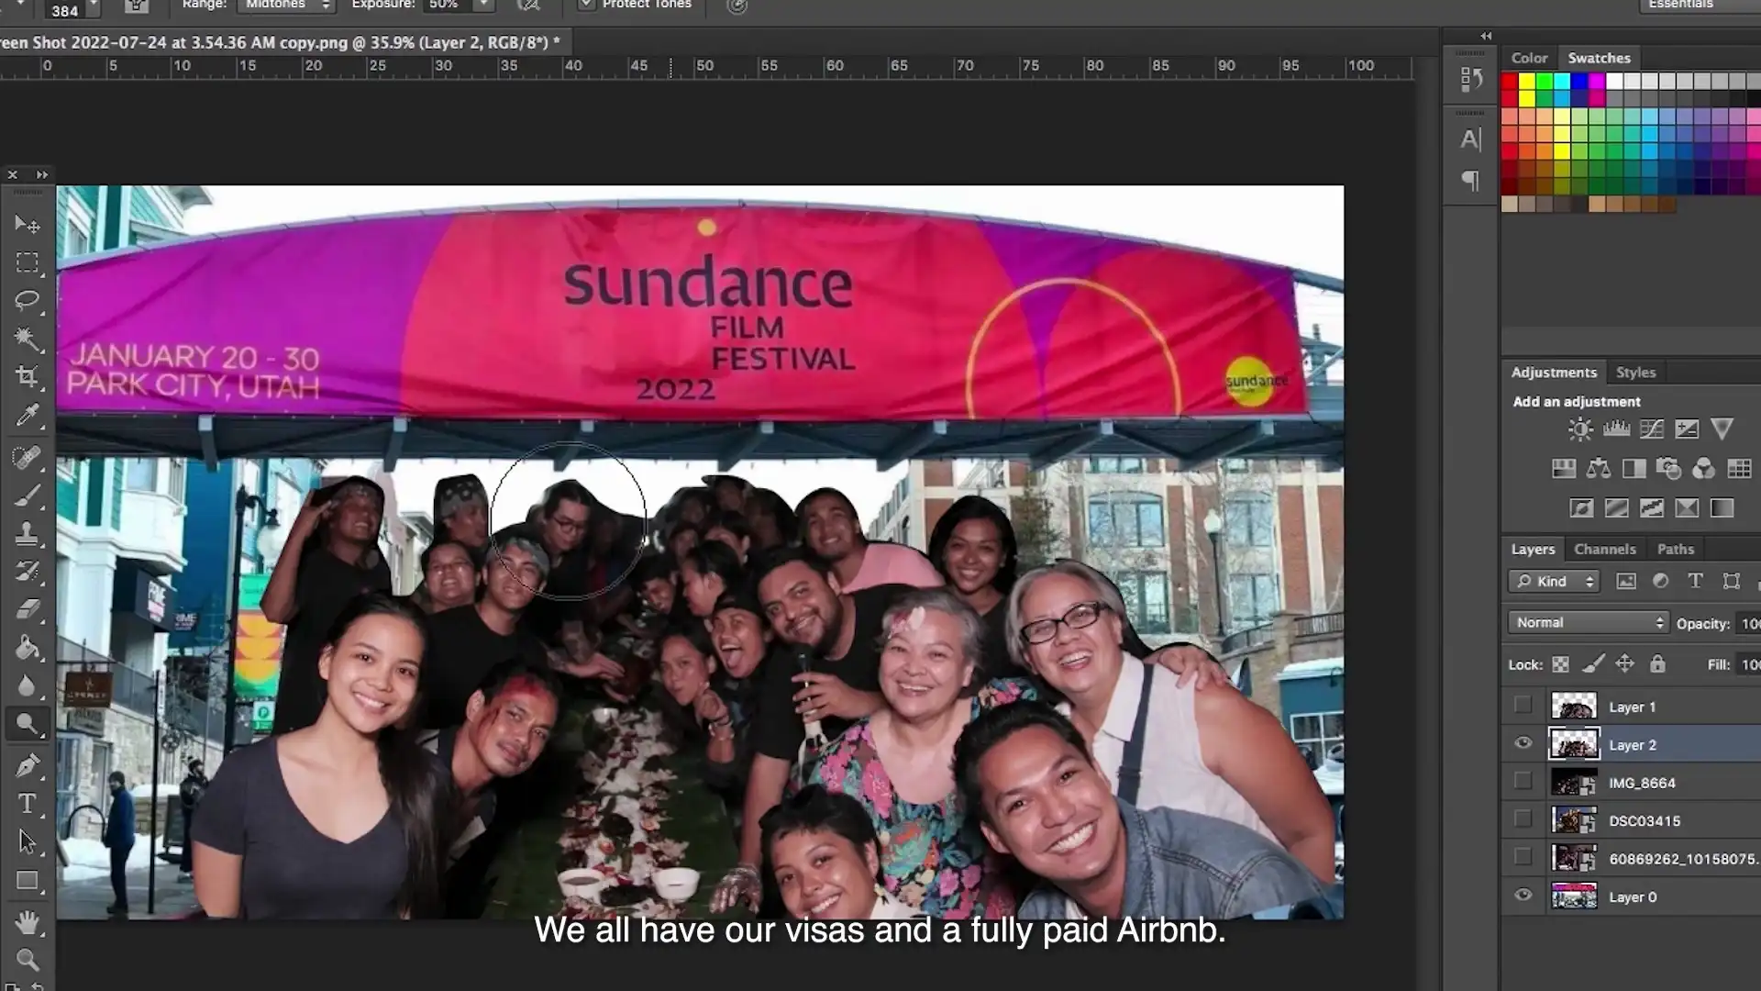Screen dimensions: 1761x991
Task: Select the Hand tool
Action: point(27,920)
